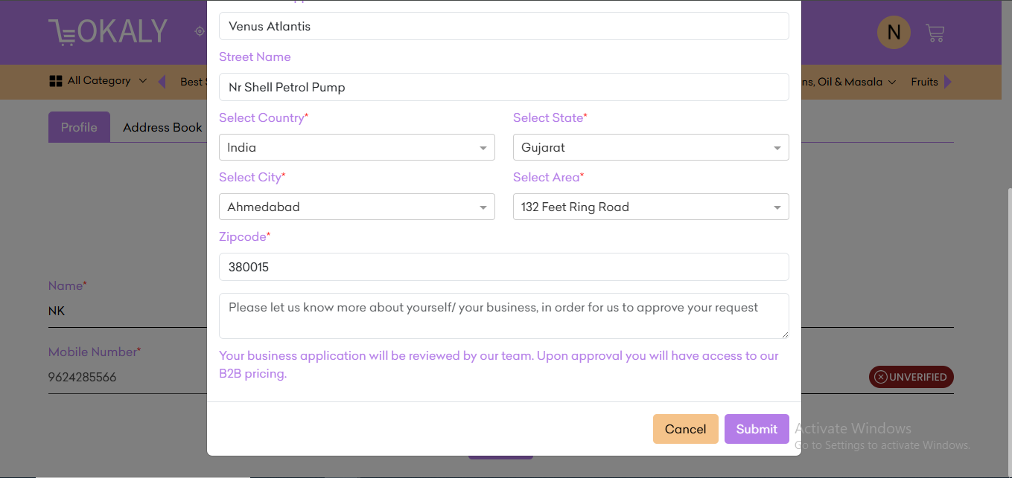This screenshot has width=1012, height=478.
Task: Expand the Select City dropdown showing Ahmedabad
Action: coord(357,207)
